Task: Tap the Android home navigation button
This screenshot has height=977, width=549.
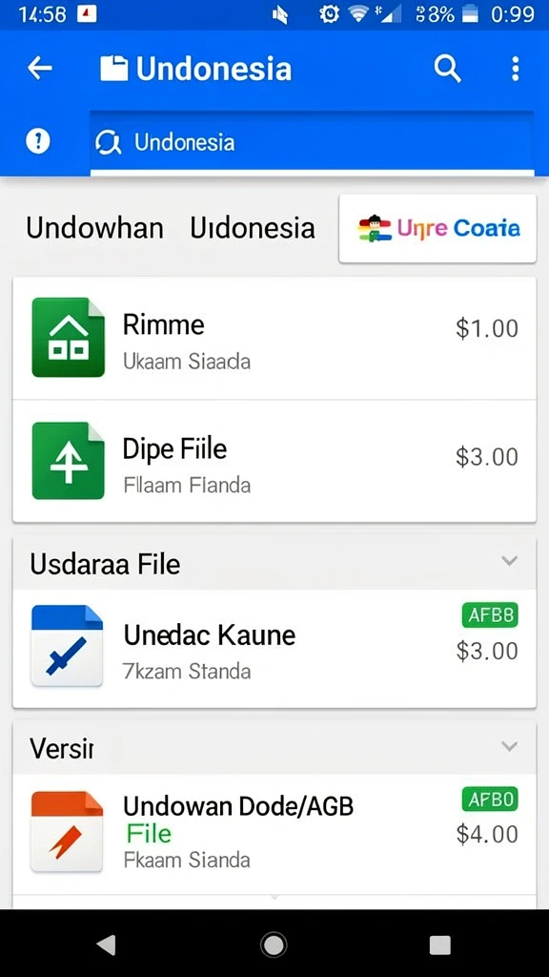Action: pos(274,946)
